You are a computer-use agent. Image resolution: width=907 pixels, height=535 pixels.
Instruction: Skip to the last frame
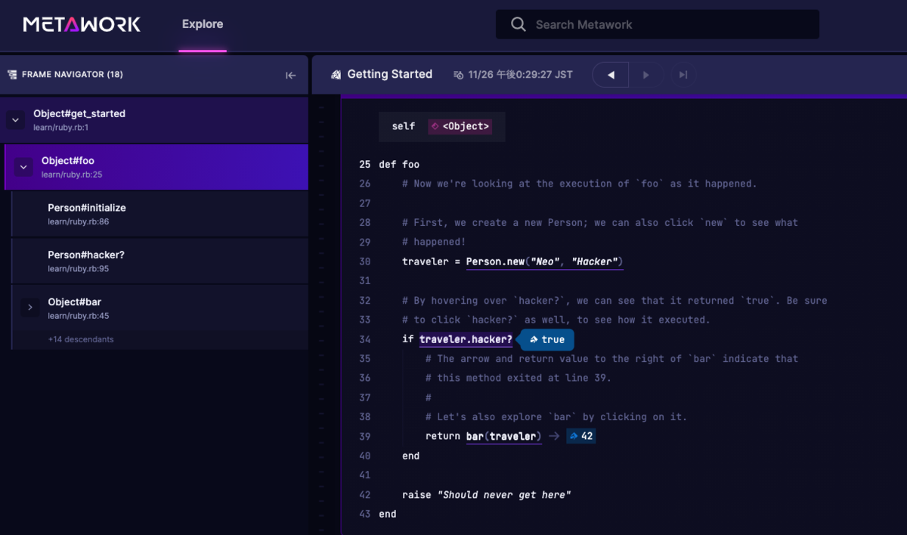click(683, 75)
